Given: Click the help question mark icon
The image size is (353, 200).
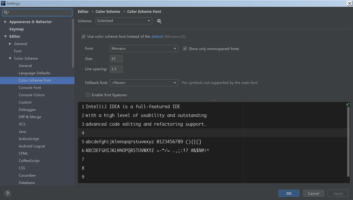Looking at the screenshot, I should click(8, 193).
